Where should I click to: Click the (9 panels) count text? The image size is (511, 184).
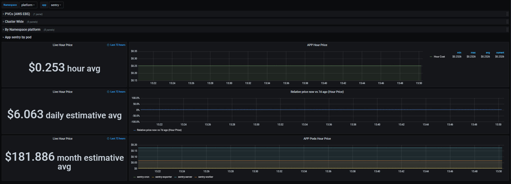(32, 22)
